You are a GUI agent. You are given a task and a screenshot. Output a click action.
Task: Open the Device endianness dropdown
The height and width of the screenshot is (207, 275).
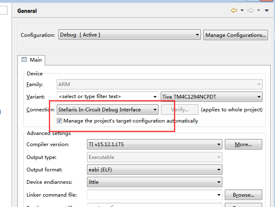click(x=219, y=182)
